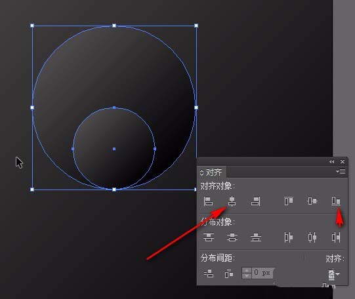Screen dimensions: 355x299
Task: Click the small circle's left anchor point
Action: (x=73, y=149)
